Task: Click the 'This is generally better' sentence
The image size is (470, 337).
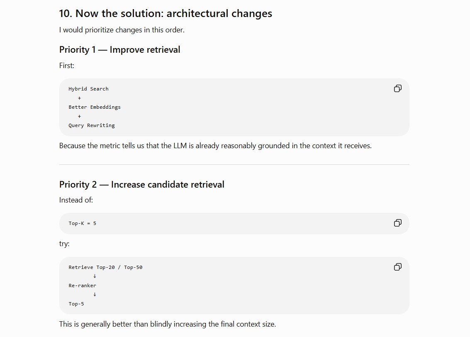Action: [167, 324]
